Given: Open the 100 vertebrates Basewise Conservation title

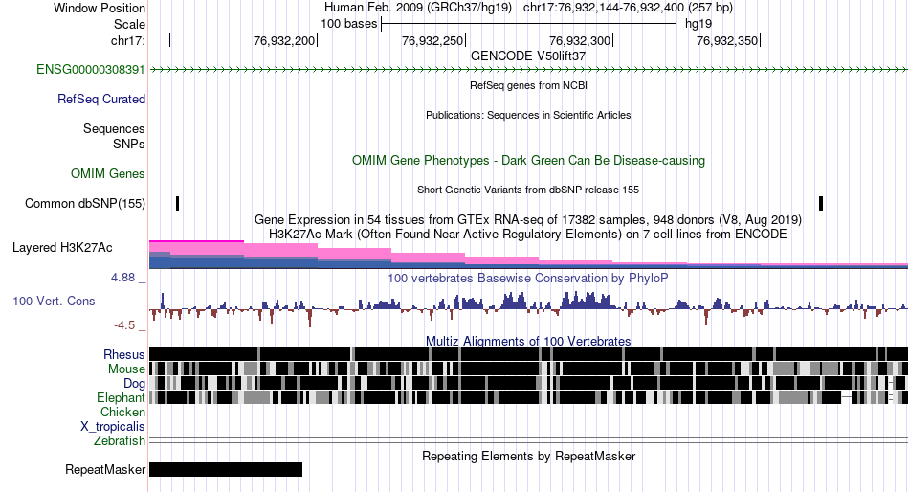Looking at the screenshot, I should 528,279.
